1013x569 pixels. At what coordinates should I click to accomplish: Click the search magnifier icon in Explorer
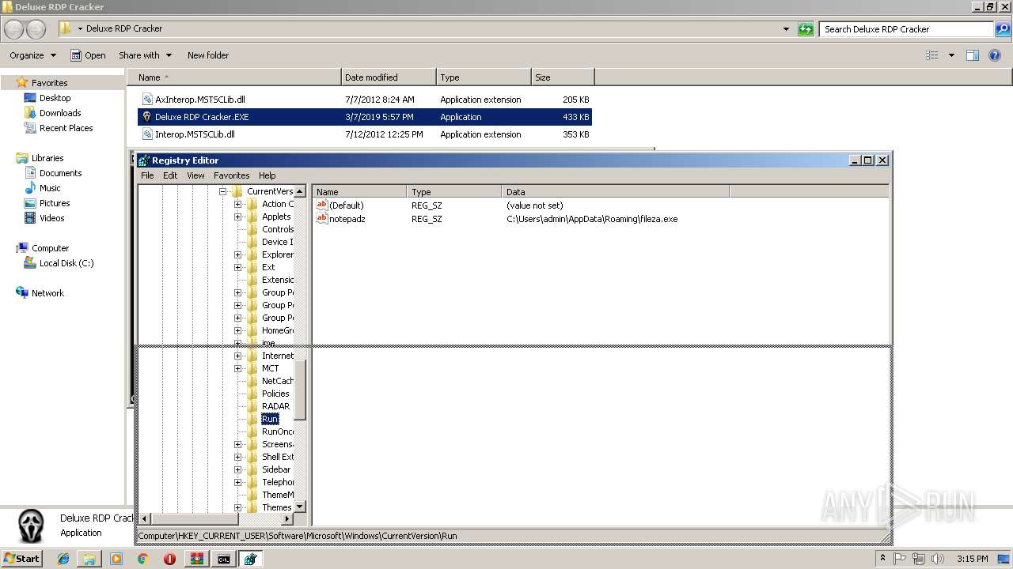coord(1003,29)
